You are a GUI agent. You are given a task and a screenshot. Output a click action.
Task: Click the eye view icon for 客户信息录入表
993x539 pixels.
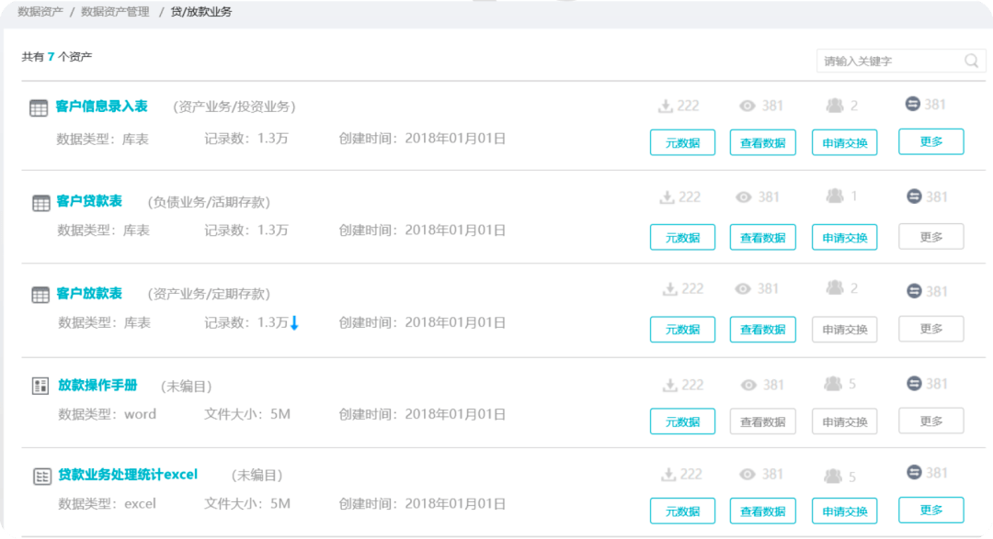tap(748, 107)
